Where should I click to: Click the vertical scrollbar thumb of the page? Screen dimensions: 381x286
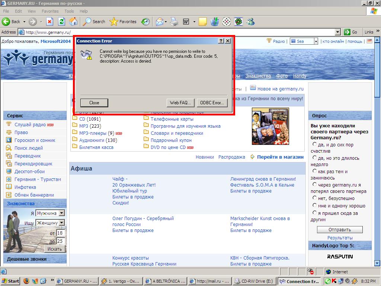[x=377, y=71]
